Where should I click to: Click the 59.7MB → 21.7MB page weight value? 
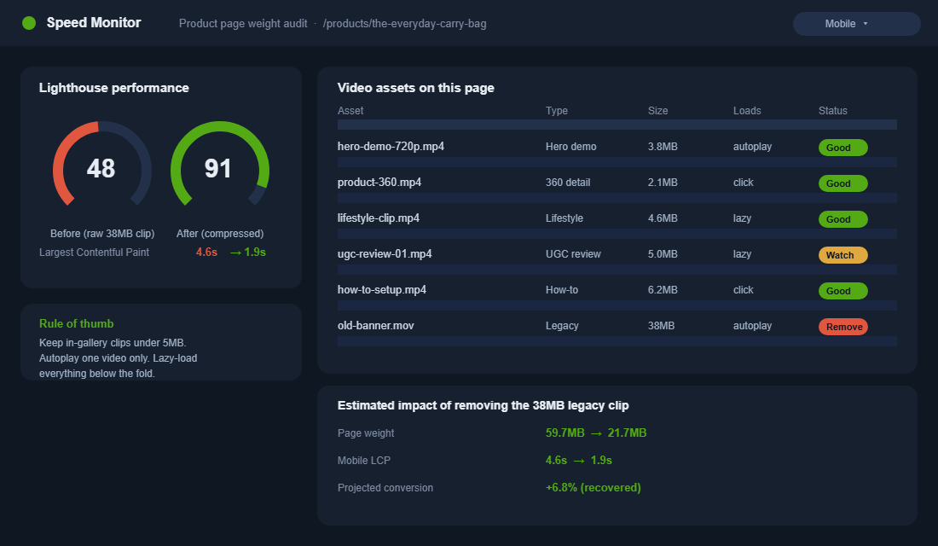tap(596, 433)
